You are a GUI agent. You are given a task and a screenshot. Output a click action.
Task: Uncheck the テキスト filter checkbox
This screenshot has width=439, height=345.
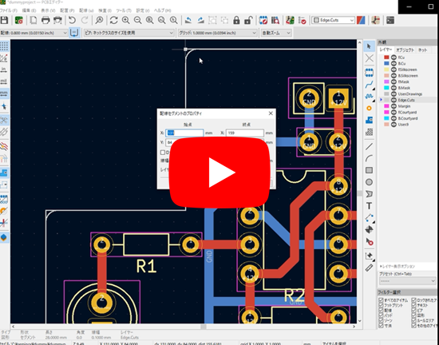(413, 305)
